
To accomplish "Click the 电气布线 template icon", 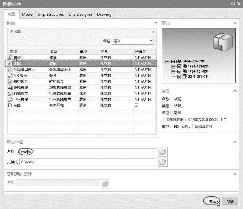I will tap(10, 99).
